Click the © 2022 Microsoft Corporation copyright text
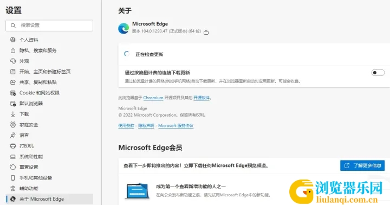The image size is (390, 205). [x=162, y=115]
